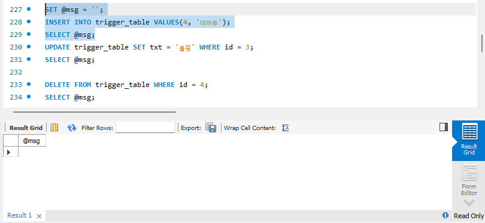Select the @msg column header
The height and width of the screenshot is (223, 485).
[x=32, y=141]
